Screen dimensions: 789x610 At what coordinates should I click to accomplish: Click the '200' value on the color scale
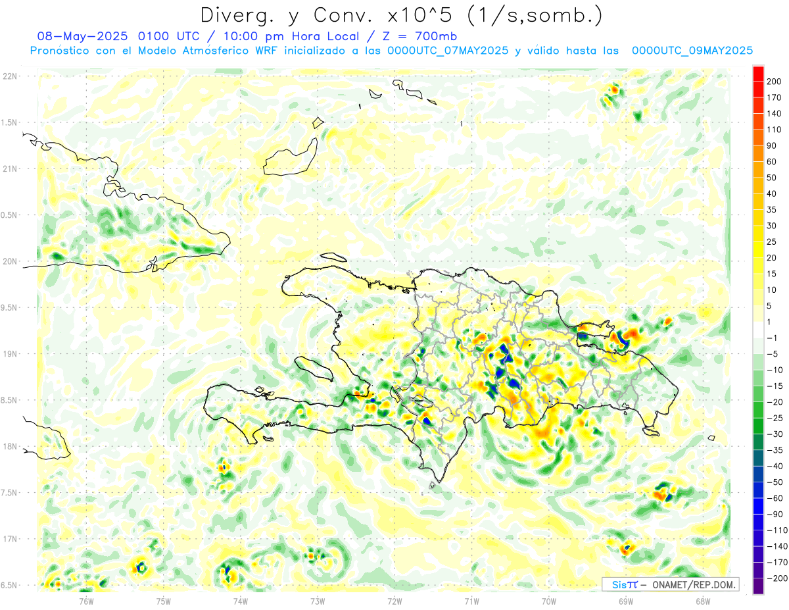point(774,82)
